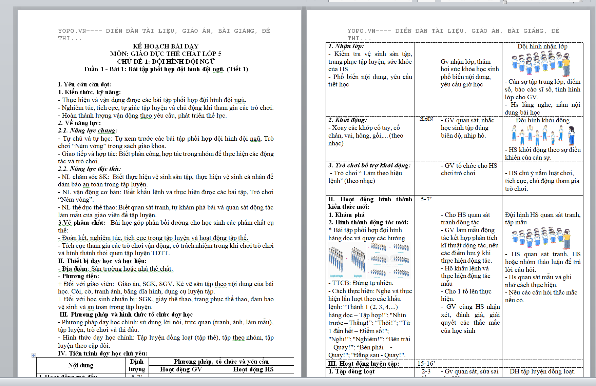Click 'CHỦ ĐỀ 1: ĐỘI HÌNH ĐỘI NGŨ' heading

[x=166, y=61]
